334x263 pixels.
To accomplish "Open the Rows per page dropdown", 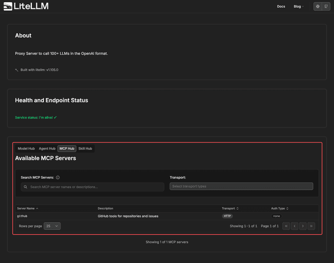I will (x=52, y=226).
